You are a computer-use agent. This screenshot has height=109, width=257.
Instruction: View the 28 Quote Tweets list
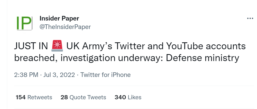pos(84,97)
